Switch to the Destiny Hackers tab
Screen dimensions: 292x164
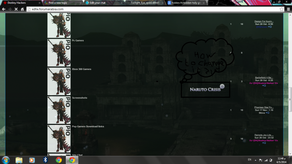point(22,3)
